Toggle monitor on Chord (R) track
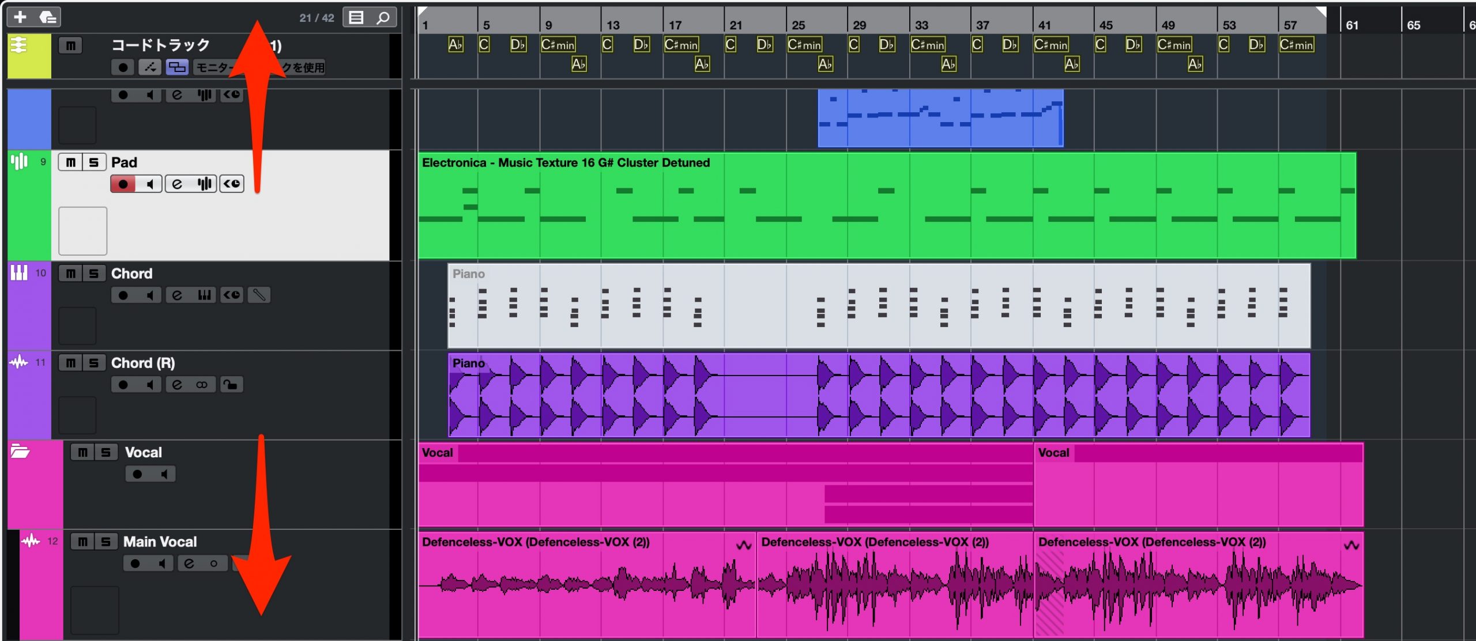 point(150,385)
